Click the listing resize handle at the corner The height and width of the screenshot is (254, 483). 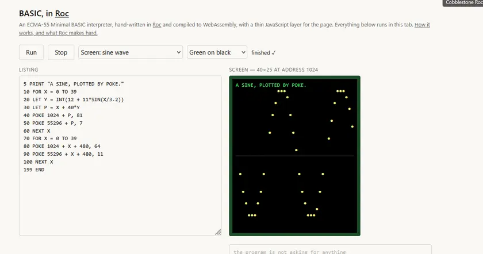coord(218,232)
